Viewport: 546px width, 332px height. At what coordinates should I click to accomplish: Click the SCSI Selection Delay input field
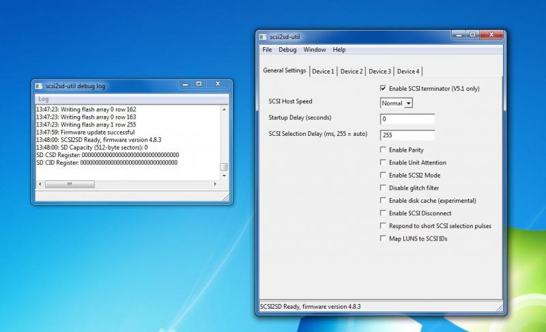[407, 135]
